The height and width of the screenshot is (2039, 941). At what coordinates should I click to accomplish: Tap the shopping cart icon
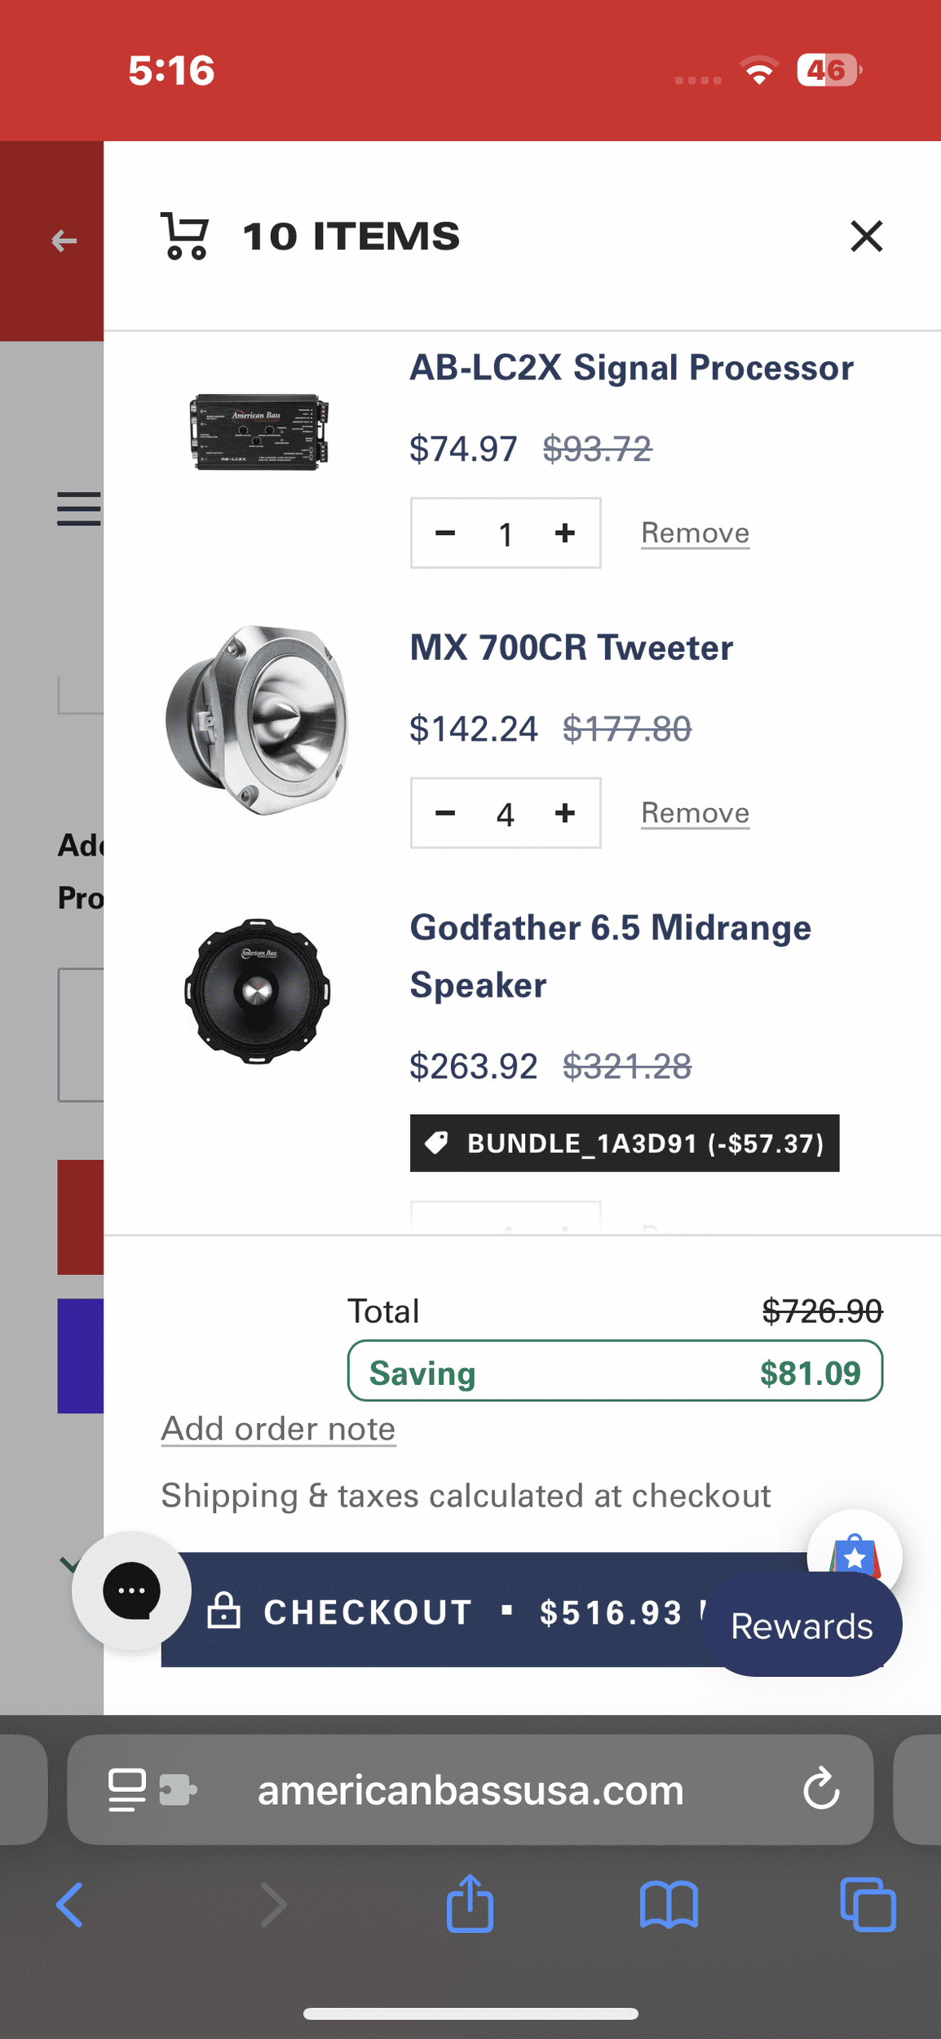[185, 236]
